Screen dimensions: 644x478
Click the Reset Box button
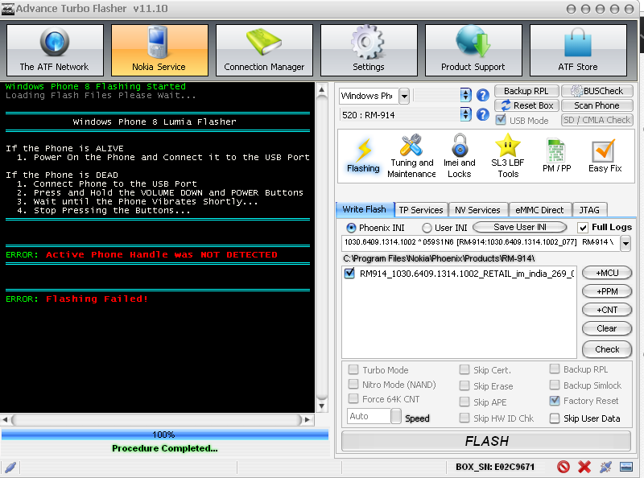point(526,105)
